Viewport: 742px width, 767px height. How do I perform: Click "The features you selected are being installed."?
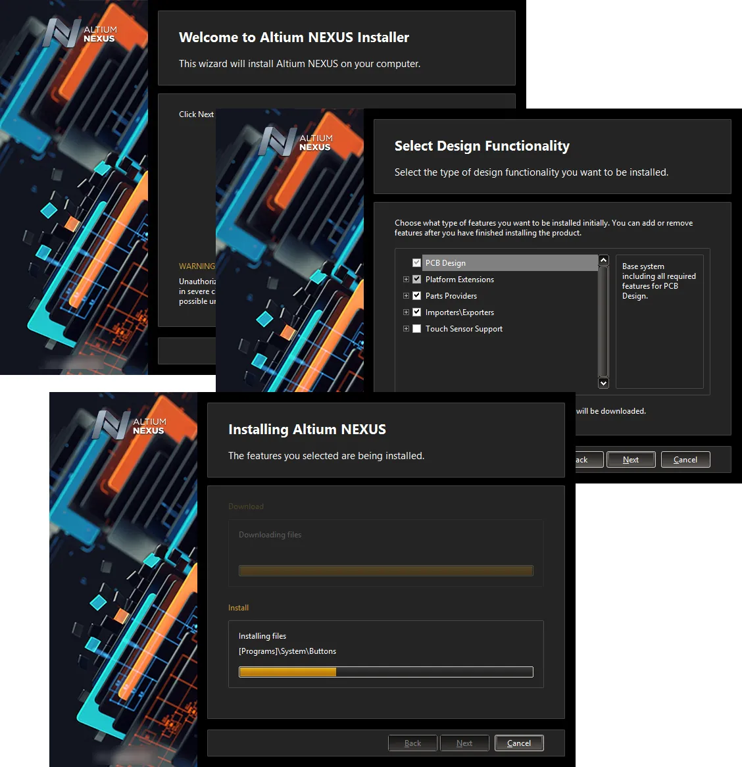tap(326, 455)
